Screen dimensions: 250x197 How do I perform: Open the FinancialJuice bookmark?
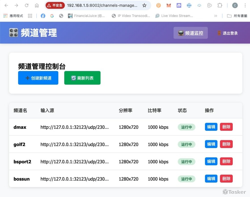pyautogui.click(x=86, y=16)
